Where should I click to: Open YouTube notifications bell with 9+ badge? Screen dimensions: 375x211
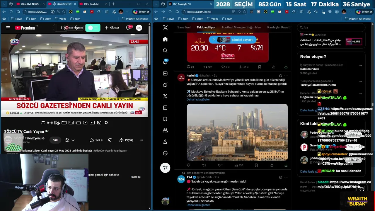pos(128,28)
